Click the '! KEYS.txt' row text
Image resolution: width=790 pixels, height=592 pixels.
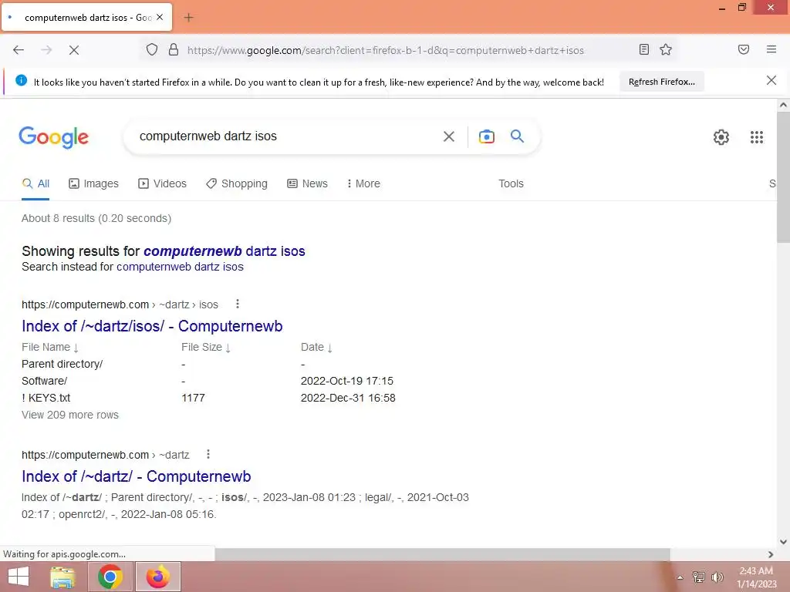[x=46, y=398]
